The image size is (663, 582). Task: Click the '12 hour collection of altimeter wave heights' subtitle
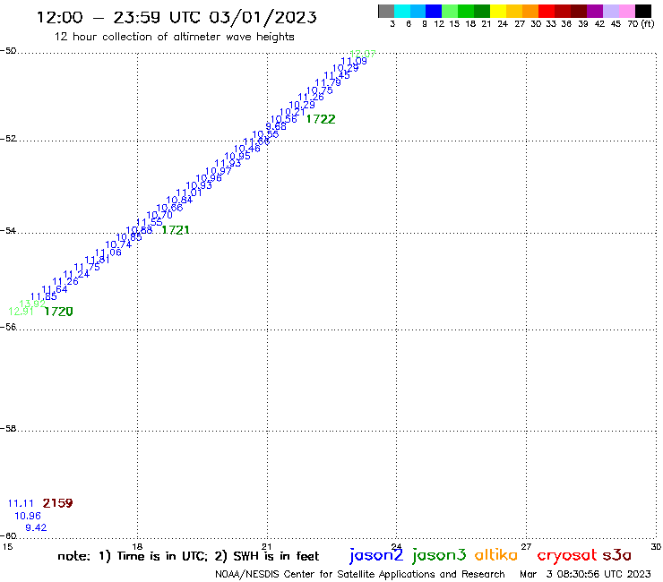click(x=174, y=37)
